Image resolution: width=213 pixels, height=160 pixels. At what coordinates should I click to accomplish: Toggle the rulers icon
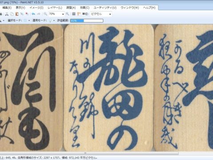pos(79,14)
